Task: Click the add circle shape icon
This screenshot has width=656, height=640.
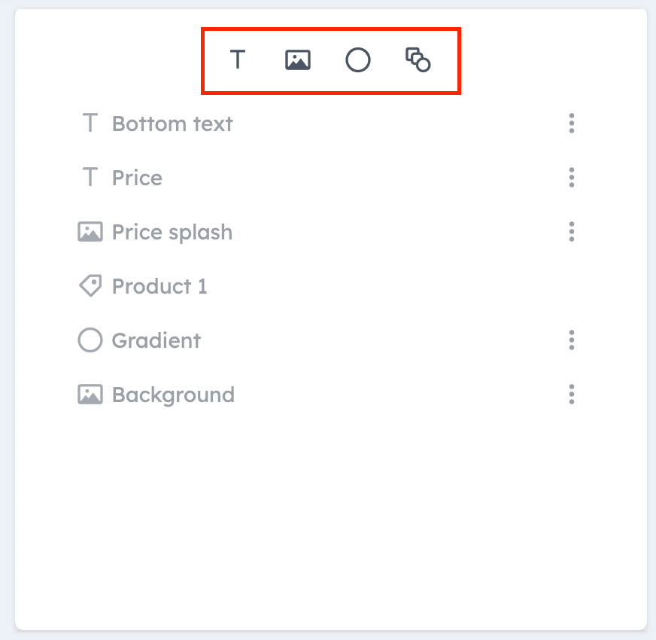Action: coord(357,60)
